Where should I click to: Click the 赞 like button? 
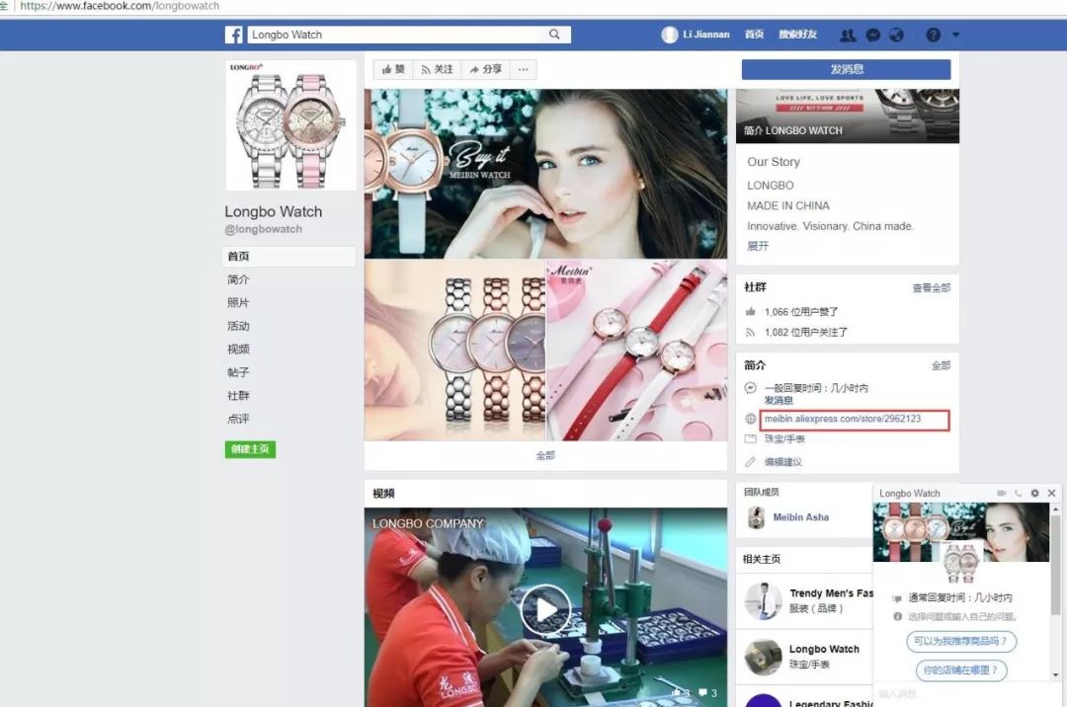tap(393, 69)
